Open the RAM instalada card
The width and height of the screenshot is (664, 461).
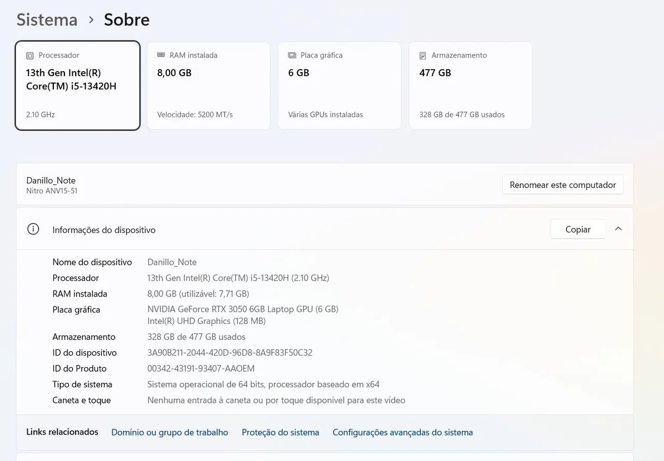(x=209, y=85)
